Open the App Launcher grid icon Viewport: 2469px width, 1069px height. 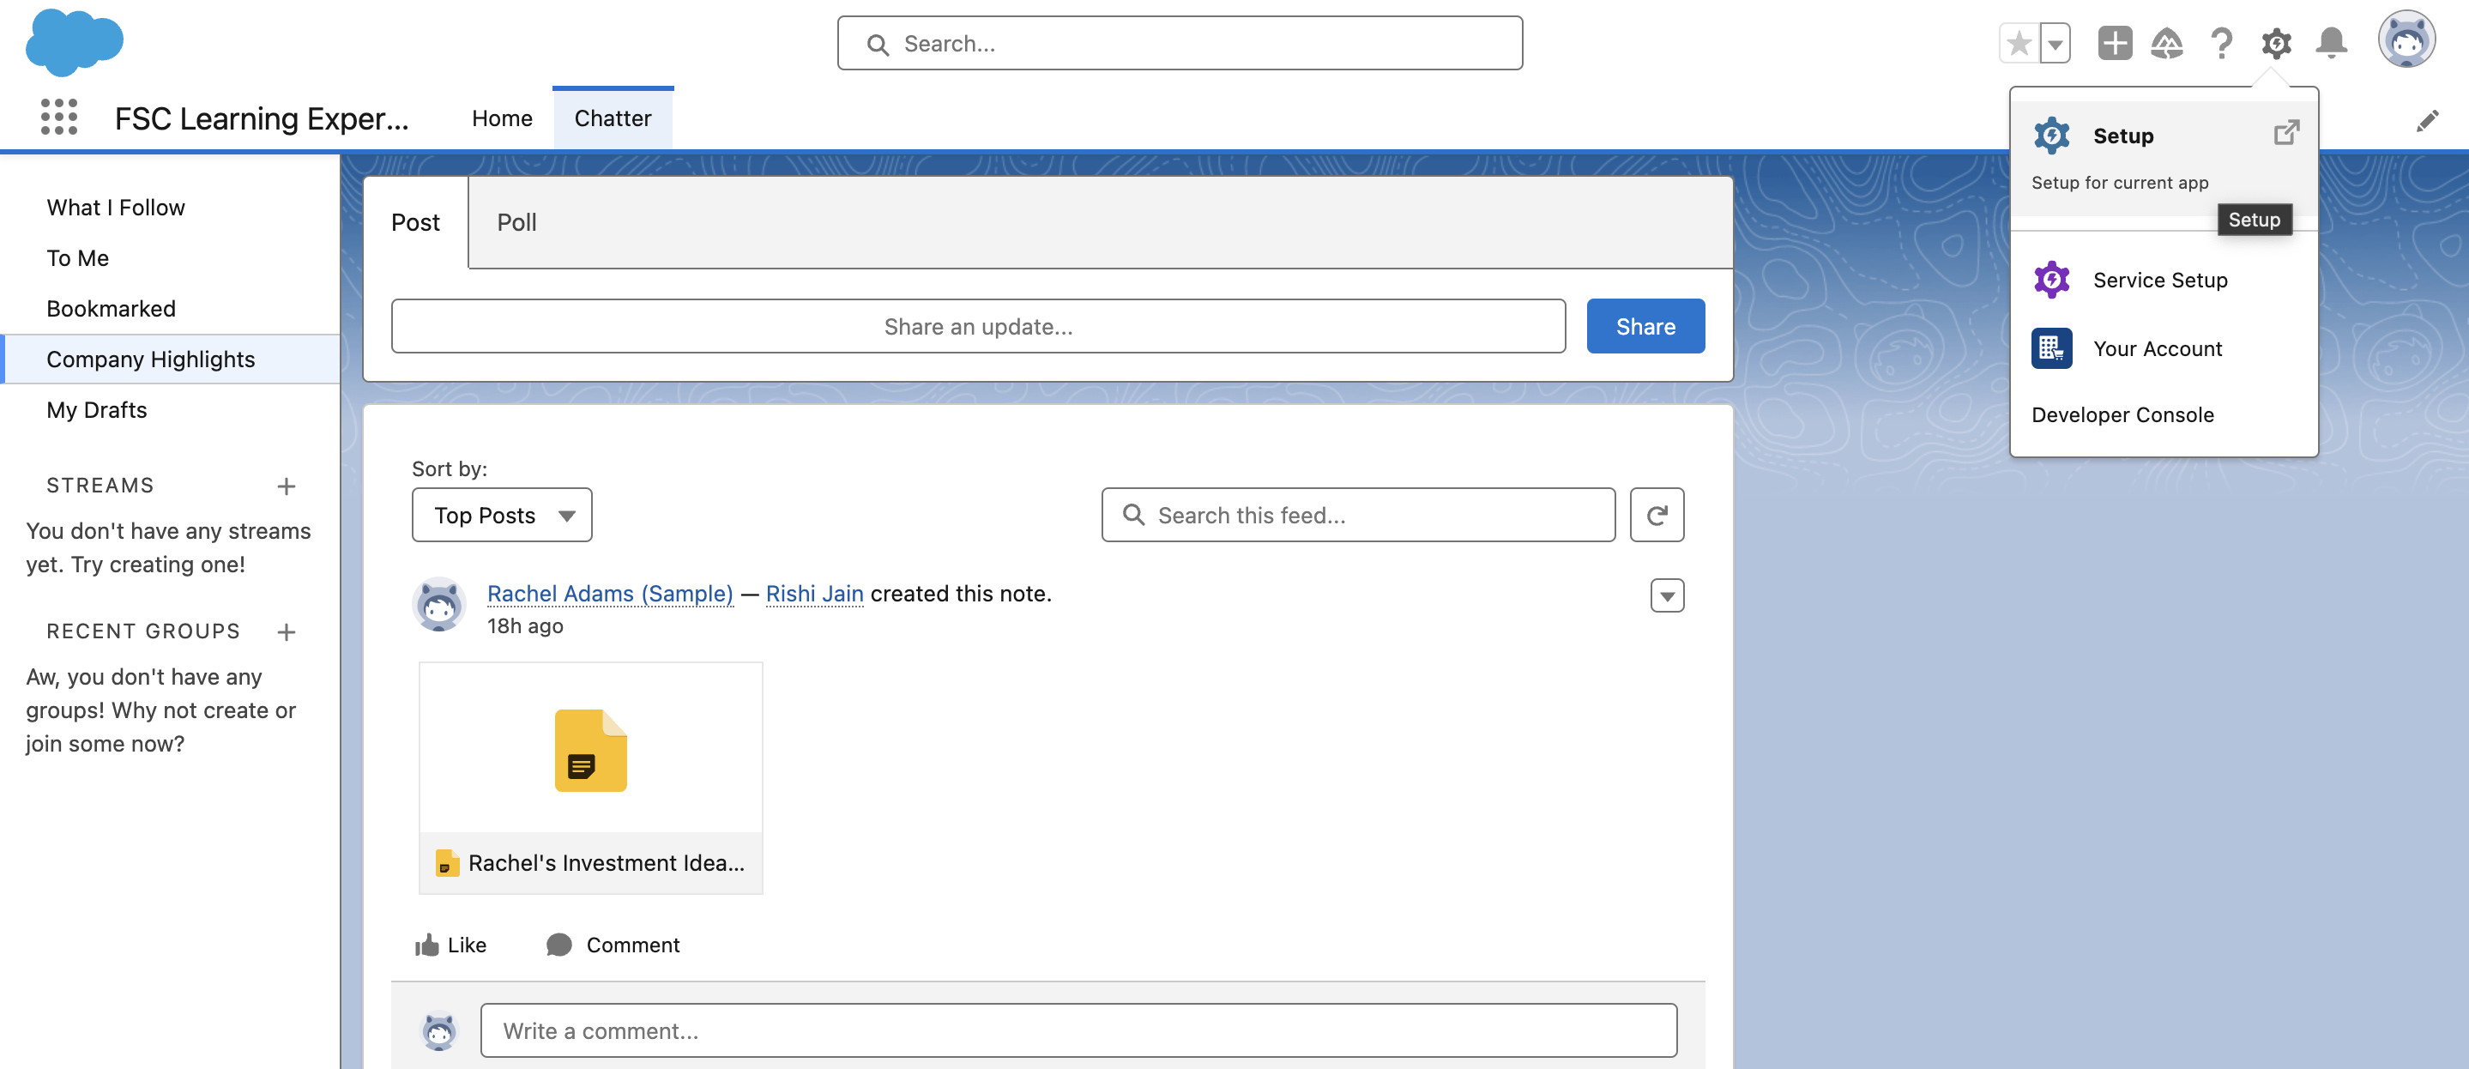point(58,117)
